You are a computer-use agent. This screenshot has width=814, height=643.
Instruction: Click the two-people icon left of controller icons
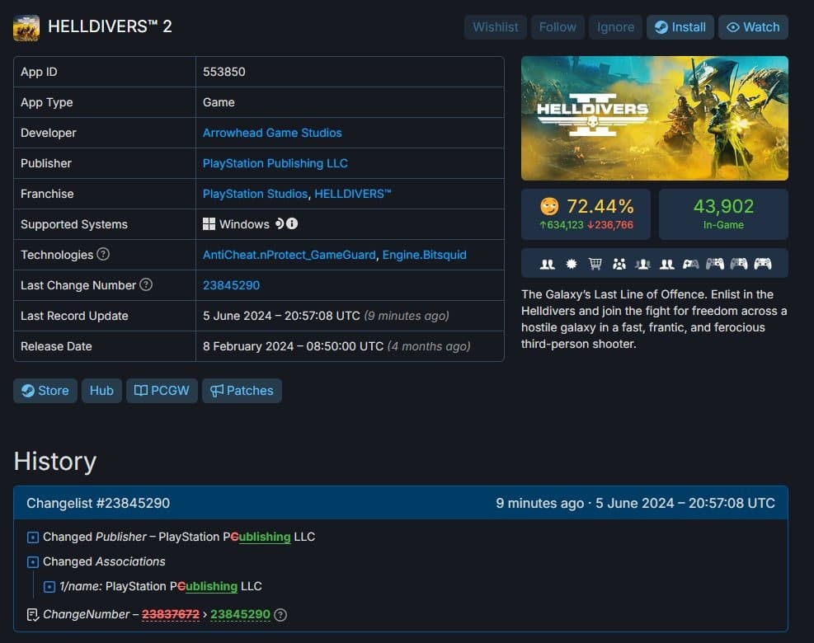click(666, 264)
